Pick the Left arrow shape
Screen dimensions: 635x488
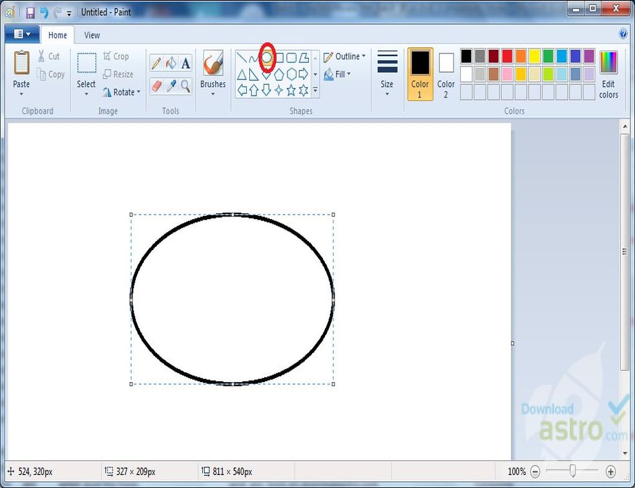(242, 90)
